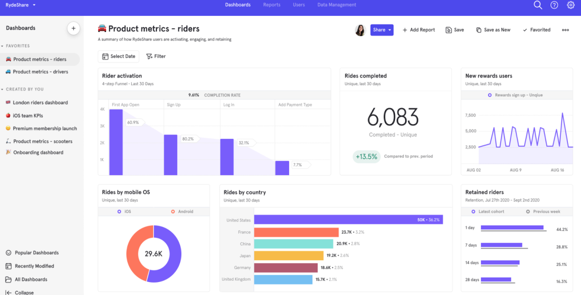
Task: Toggle Previous week legend in Retained riders
Action: 543,211
